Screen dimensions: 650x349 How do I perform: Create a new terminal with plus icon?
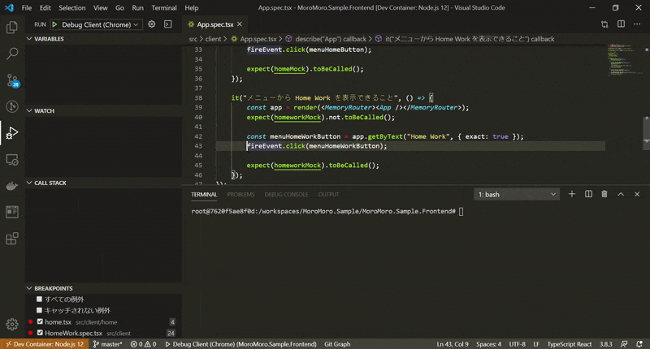click(572, 194)
